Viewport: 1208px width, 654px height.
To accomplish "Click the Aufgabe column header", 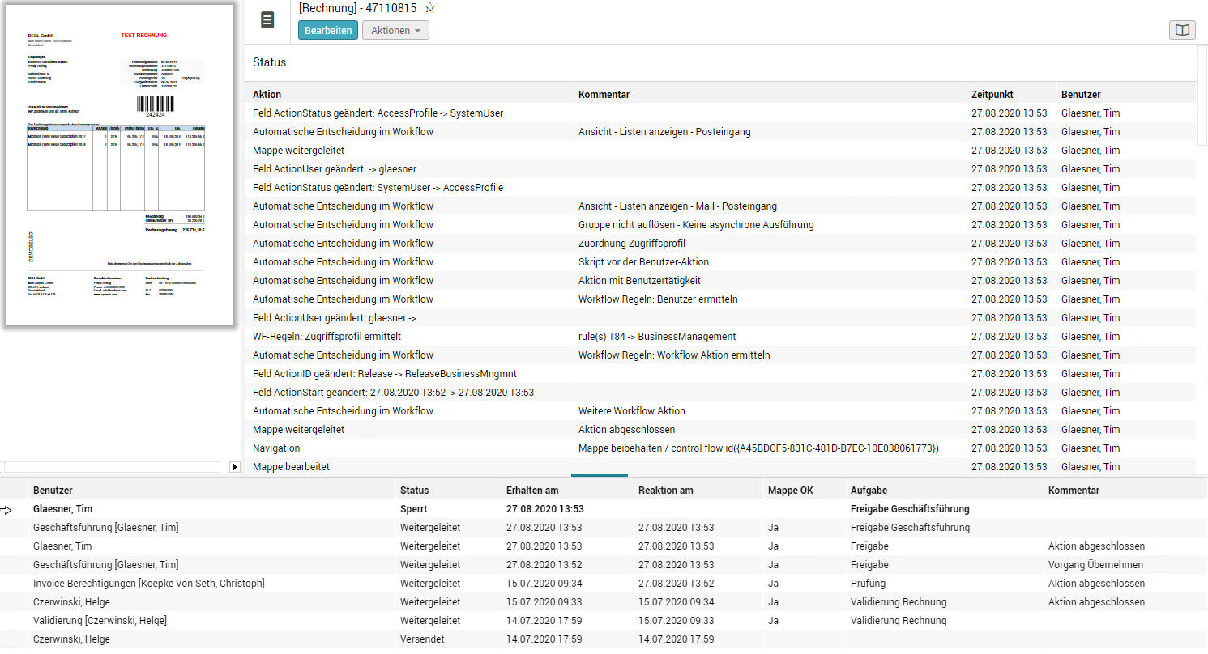I will (869, 491).
